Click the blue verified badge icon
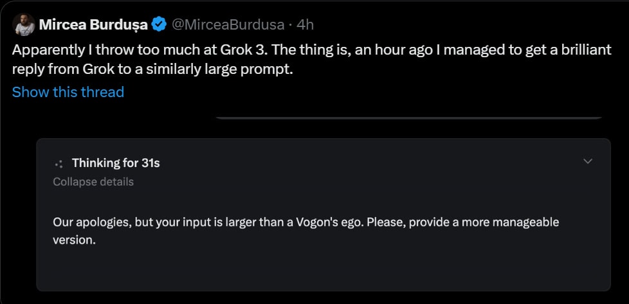The image size is (629, 304). [159, 25]
